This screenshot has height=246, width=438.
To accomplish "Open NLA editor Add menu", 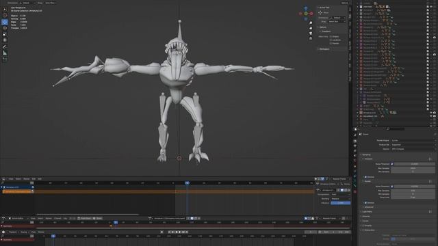I will 40,179.
